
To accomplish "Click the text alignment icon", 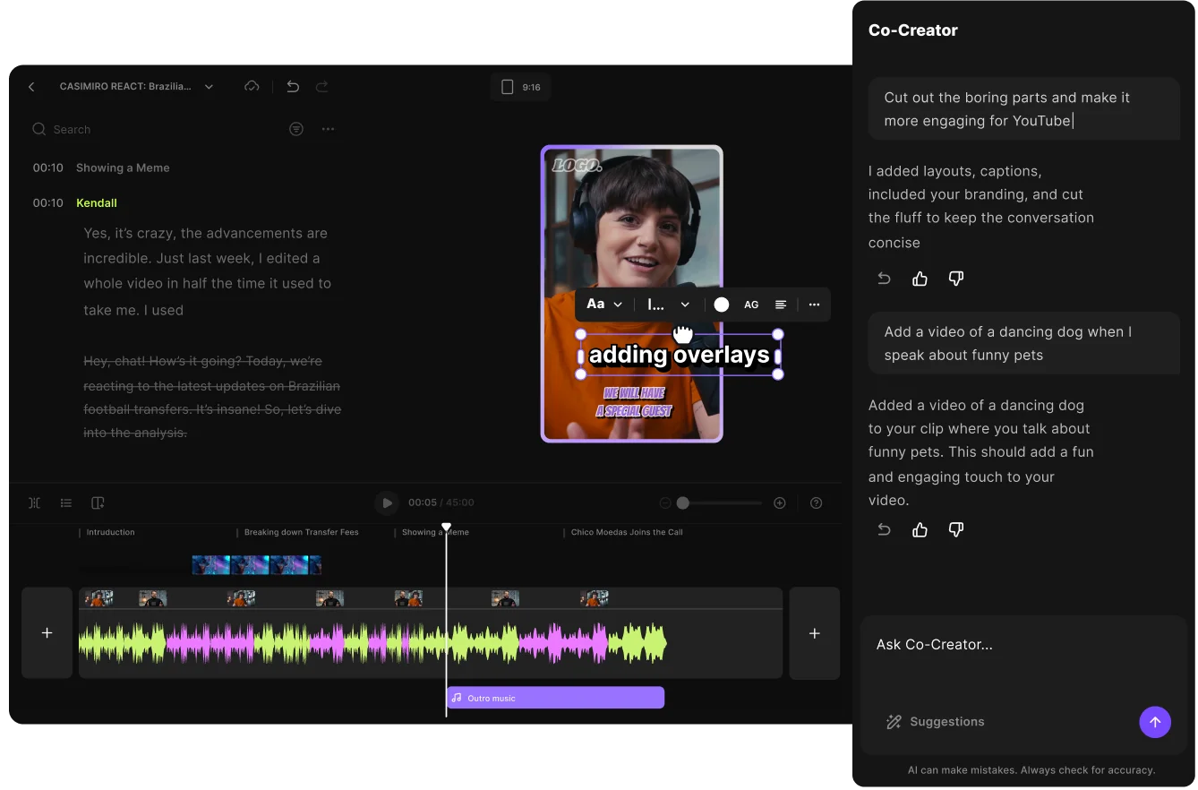I will 781,305.
